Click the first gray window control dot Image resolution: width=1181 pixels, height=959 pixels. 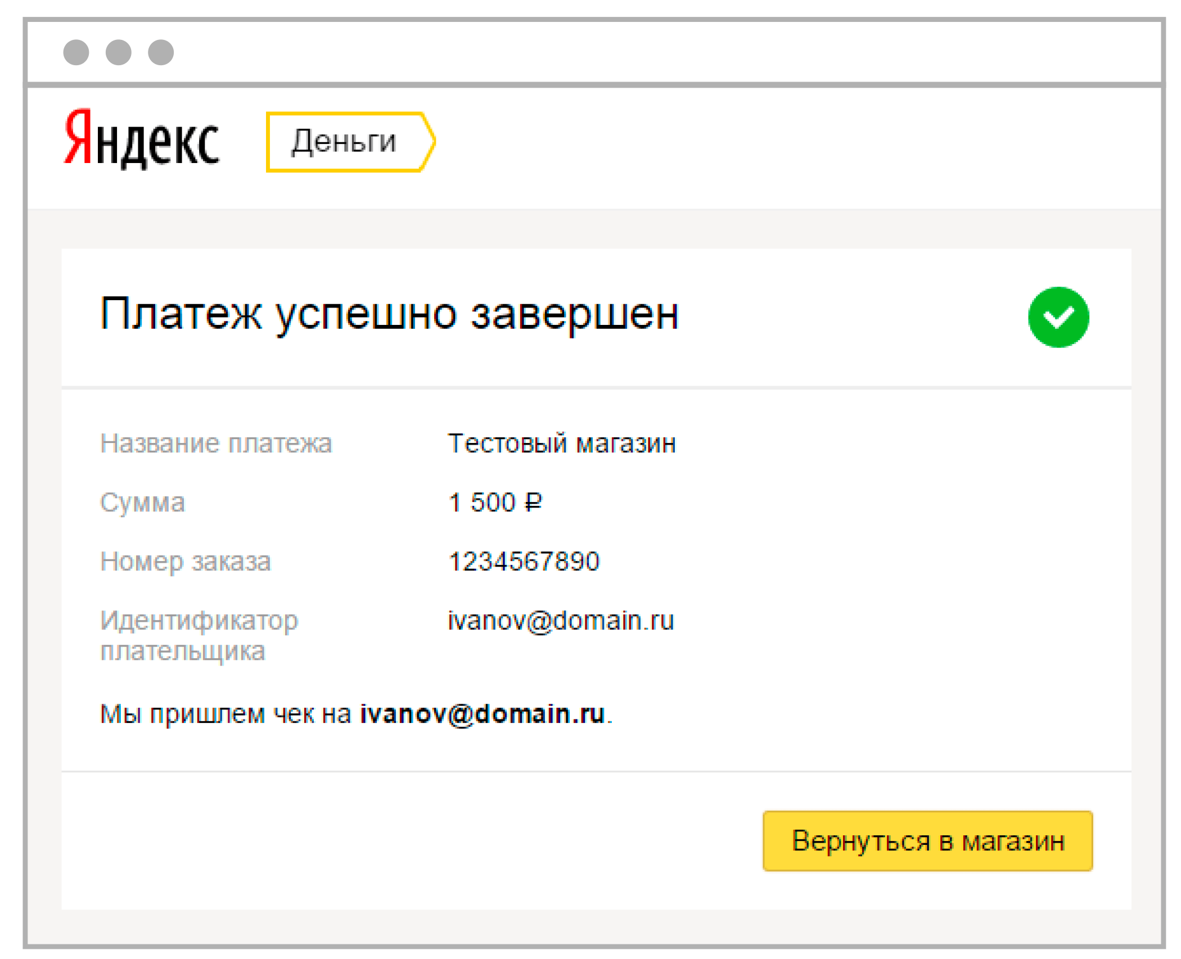click(x=76, y=52)
